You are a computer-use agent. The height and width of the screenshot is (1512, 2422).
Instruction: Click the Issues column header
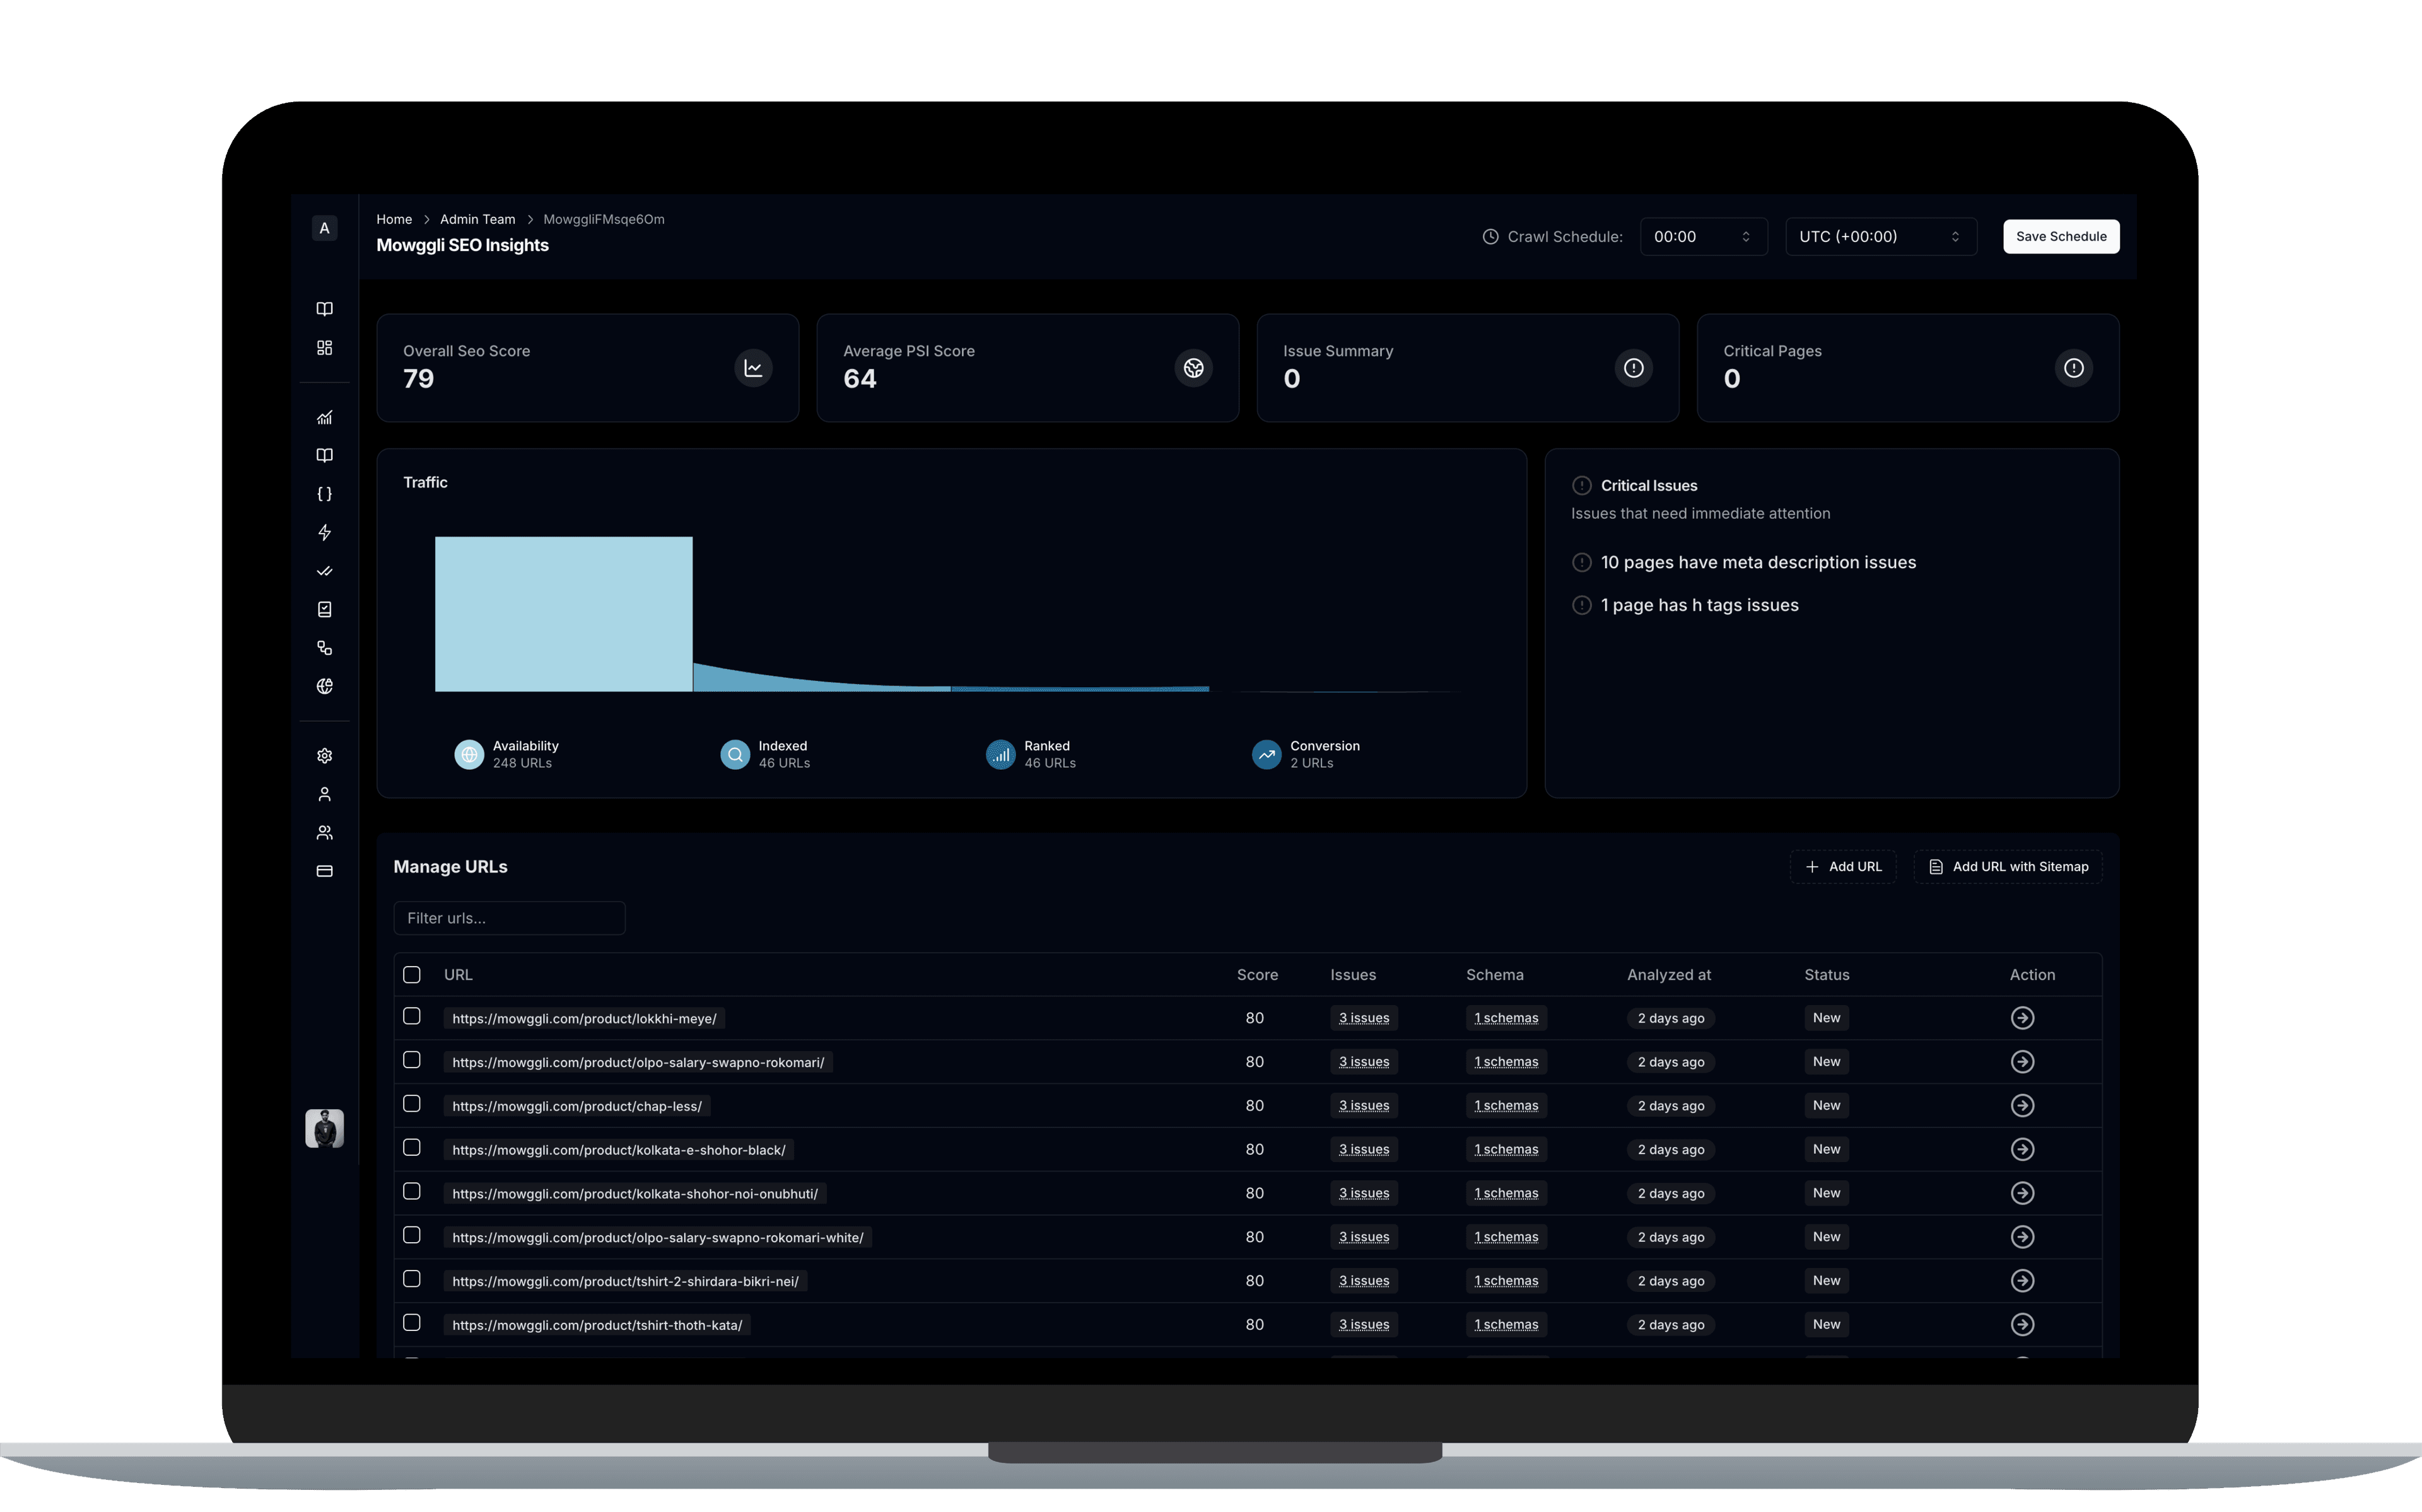(1352, 975)
